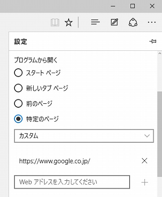Maximize the browser window

(133, 6)
